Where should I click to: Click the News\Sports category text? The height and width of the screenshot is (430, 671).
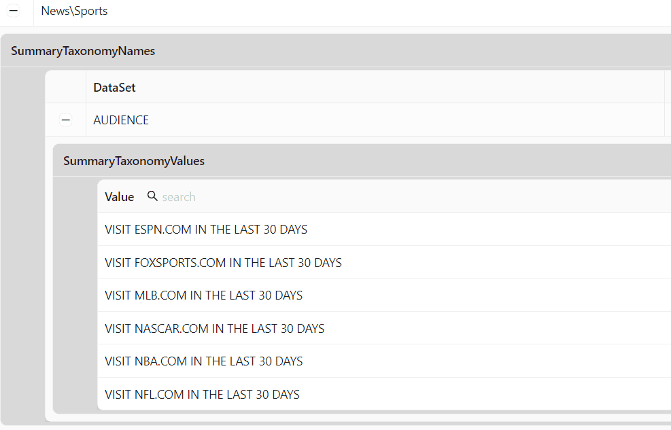click(x=74, y=11)
